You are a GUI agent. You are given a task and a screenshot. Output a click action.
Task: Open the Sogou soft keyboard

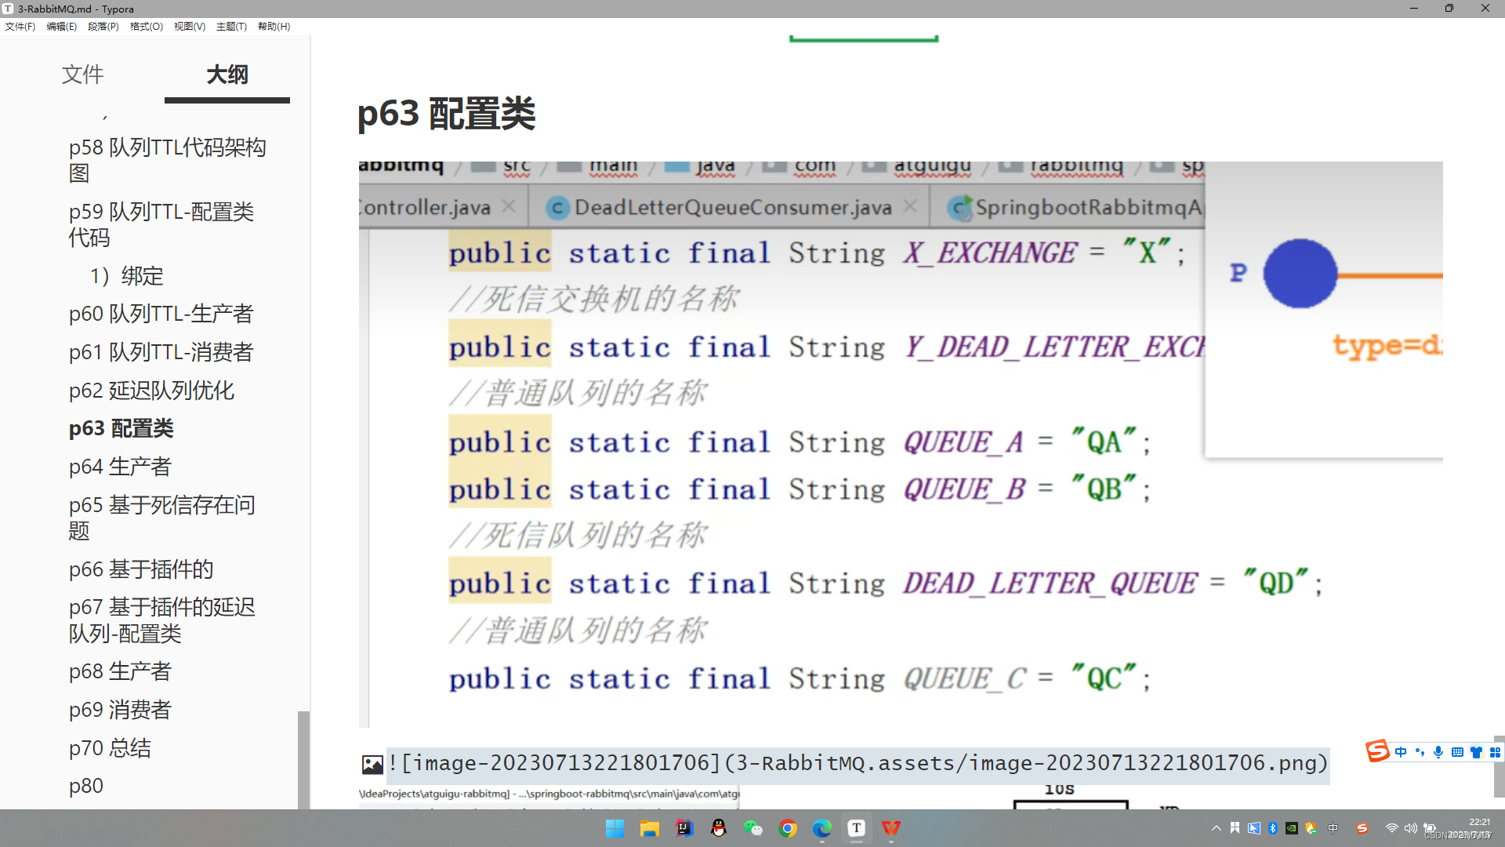pos(1457,752)
